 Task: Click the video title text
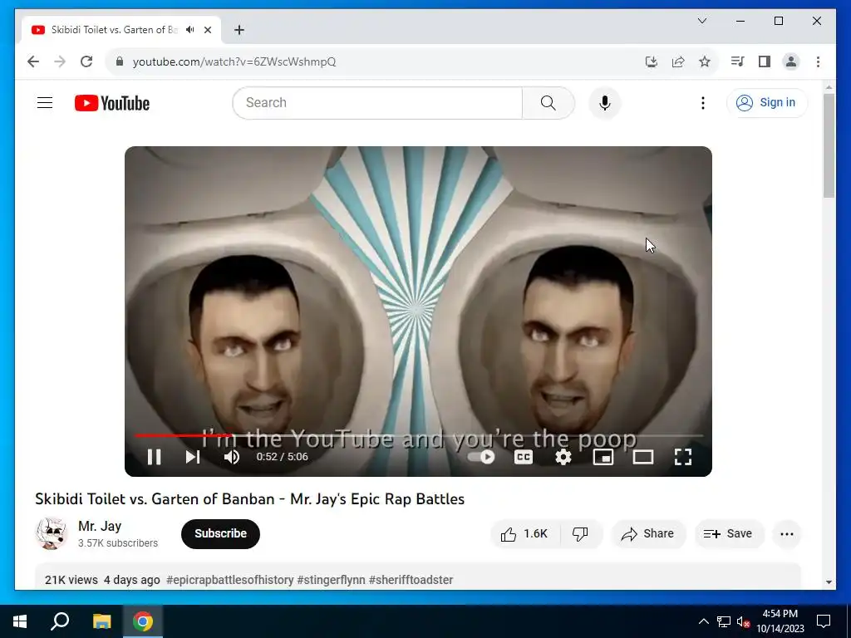click(249, 498)
